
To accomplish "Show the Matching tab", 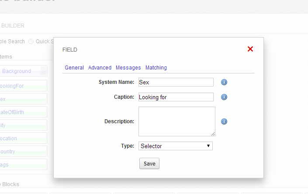I will click(x=156, y=68).
